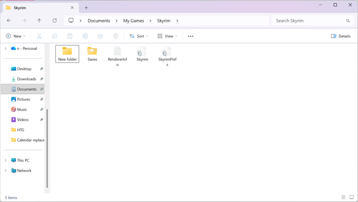Click the Refresh icon beside address bar
The image size is (358, 202).
pyautogui.click(x=55, y=21)
